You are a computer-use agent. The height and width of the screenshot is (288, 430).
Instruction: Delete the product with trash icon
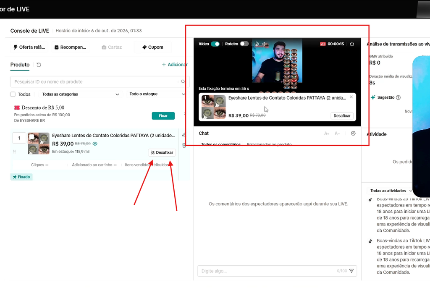point(184,145)
